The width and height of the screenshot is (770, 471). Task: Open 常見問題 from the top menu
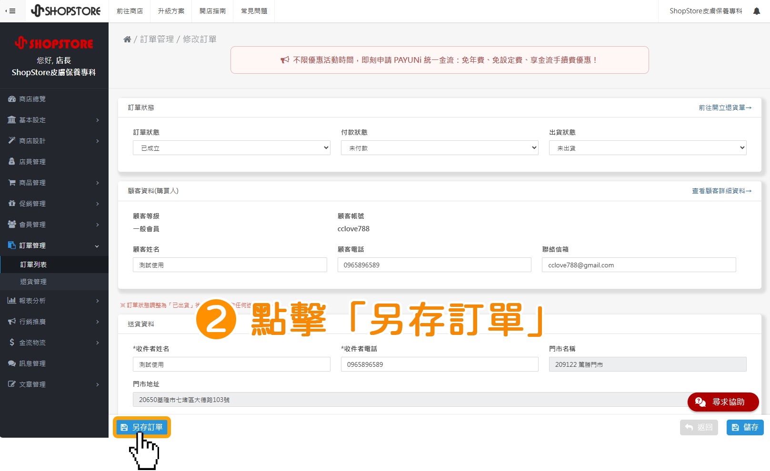(253, 11)
